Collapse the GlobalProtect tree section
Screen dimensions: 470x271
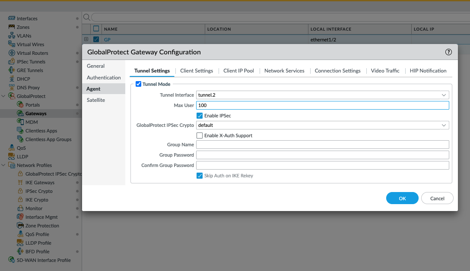(3, 96)
